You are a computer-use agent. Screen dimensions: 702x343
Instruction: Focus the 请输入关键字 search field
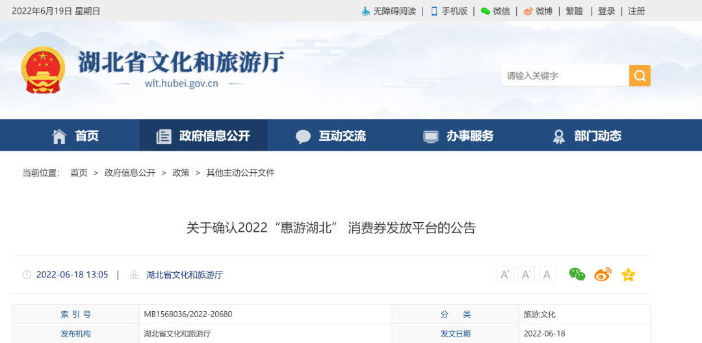564,76
